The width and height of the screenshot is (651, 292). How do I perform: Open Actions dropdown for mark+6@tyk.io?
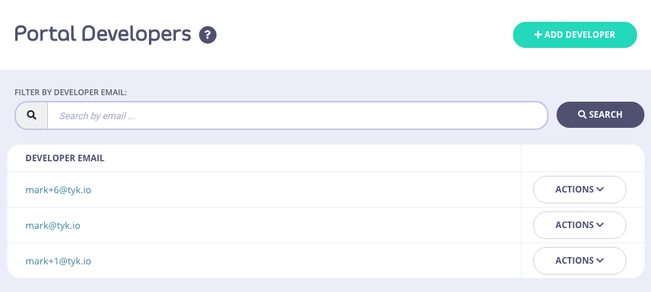tap(579, 190)
